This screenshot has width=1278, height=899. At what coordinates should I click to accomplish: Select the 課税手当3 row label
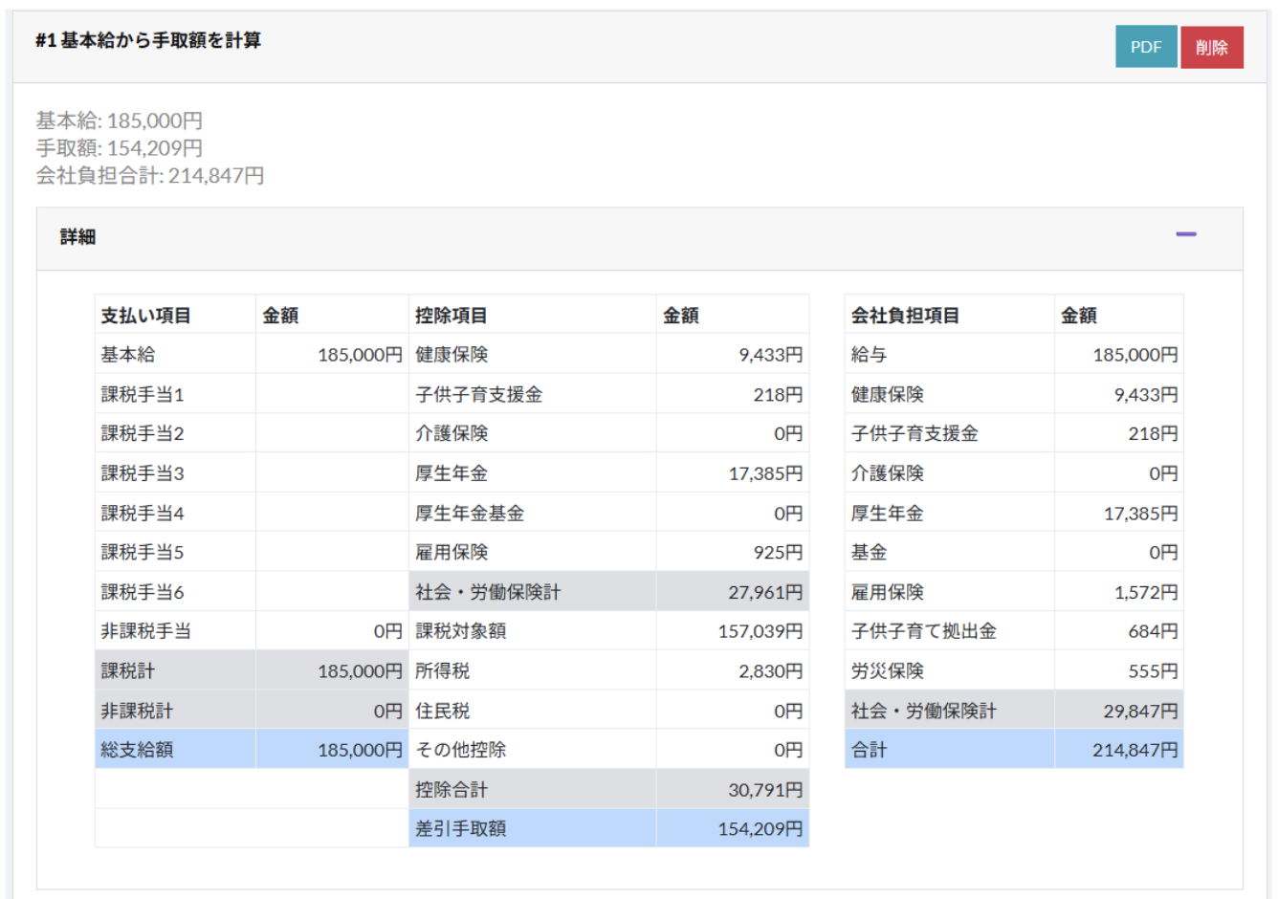pos(143,473)
